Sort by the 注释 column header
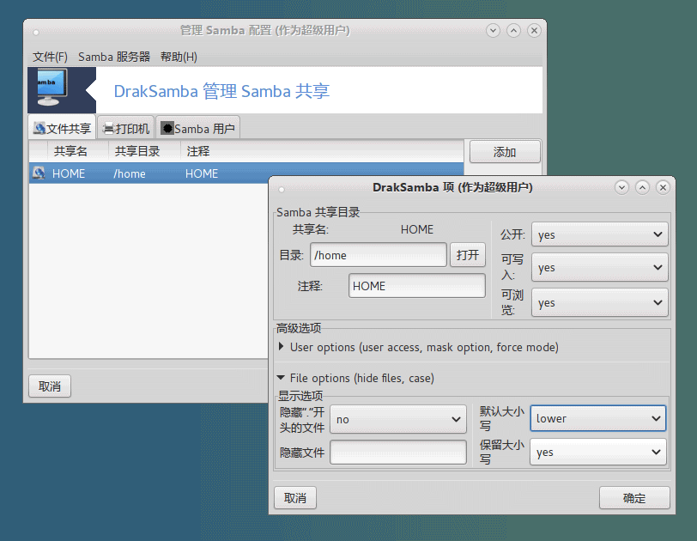 pos(322,151)
